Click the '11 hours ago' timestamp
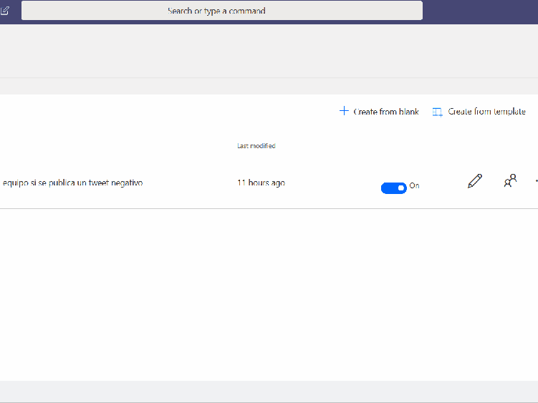The image size is (538, 403). point(261,183)
